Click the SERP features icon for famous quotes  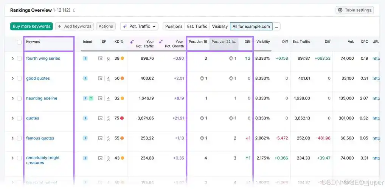(100, 138)
